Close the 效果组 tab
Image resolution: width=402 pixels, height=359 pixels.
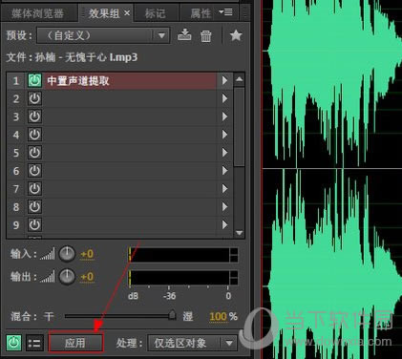127,13
